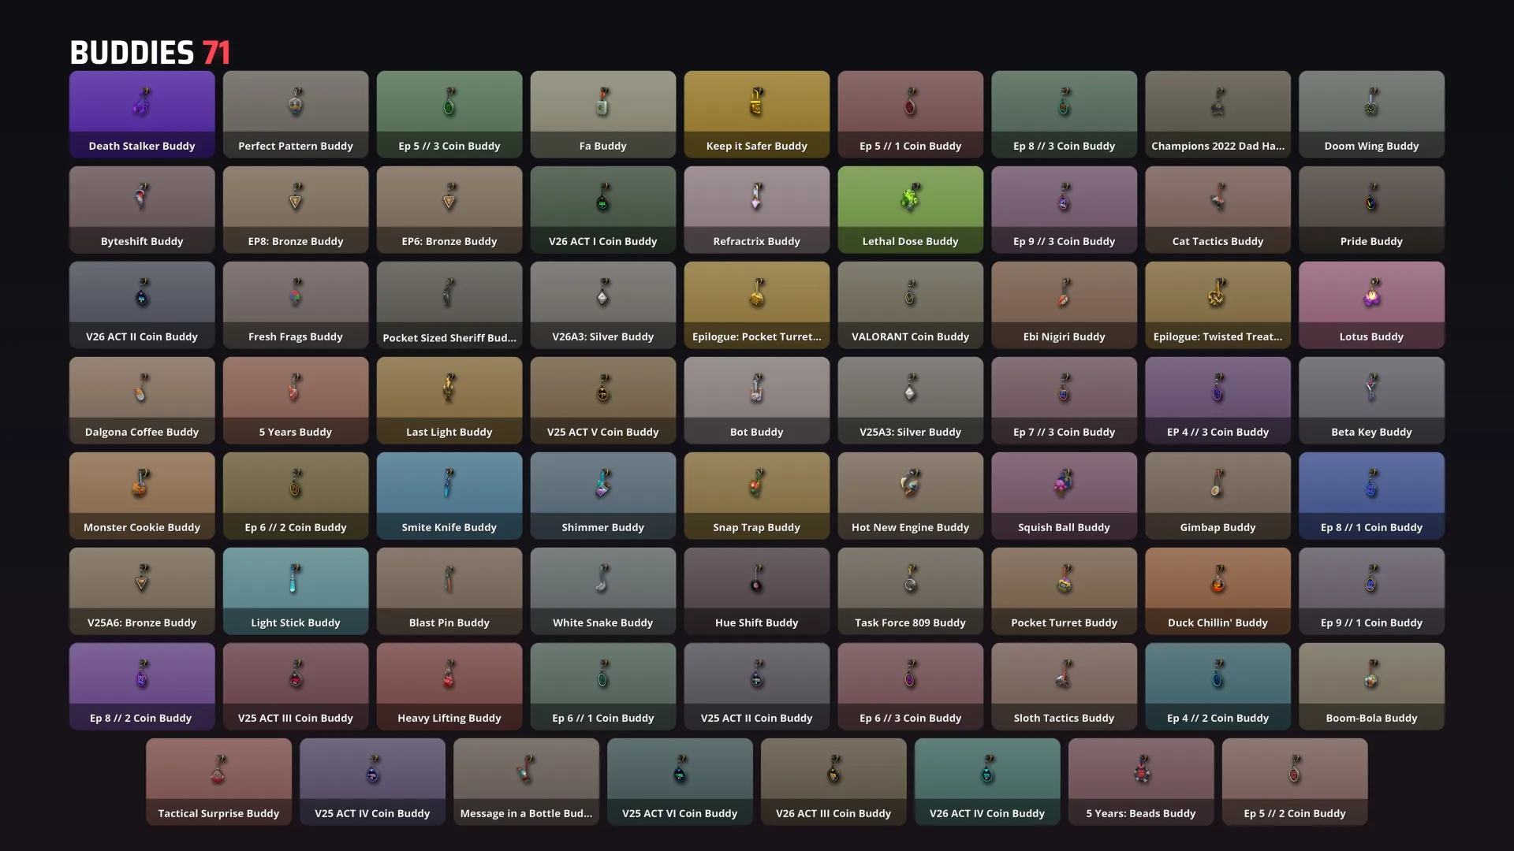
Task: Choose the Champions 2022 Dad Hat card
Action: tap(1218, 114)
